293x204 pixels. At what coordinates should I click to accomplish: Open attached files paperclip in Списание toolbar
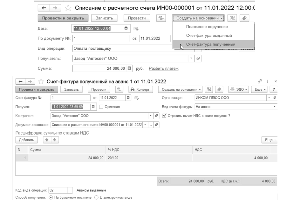[x=244, y=18]
